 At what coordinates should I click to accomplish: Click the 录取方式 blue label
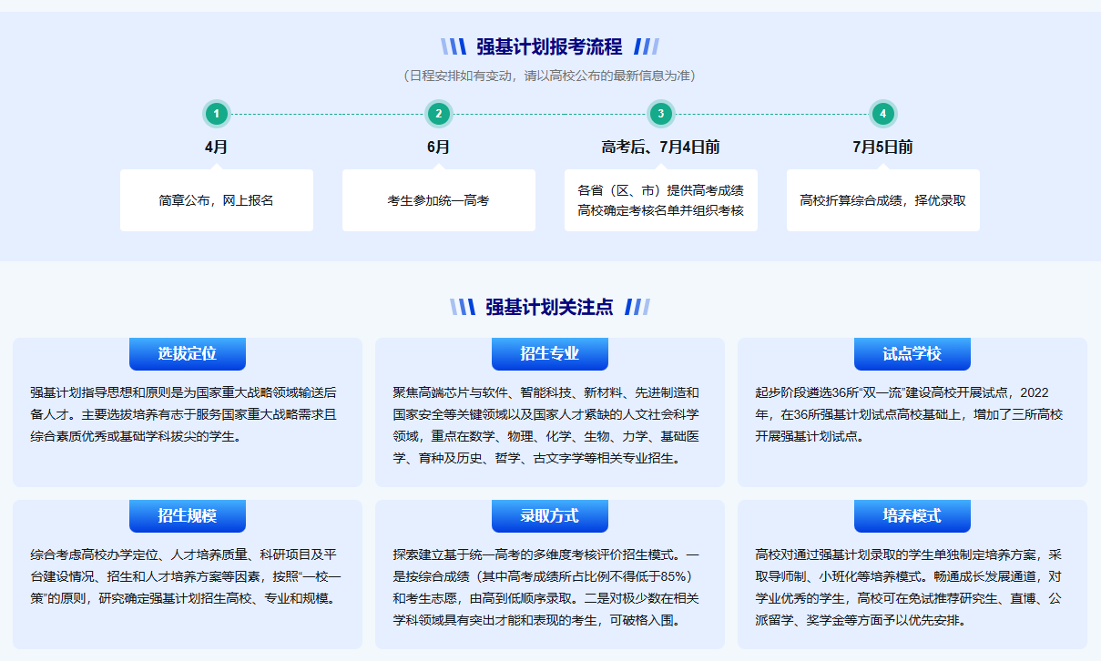[x=549, y=515]
